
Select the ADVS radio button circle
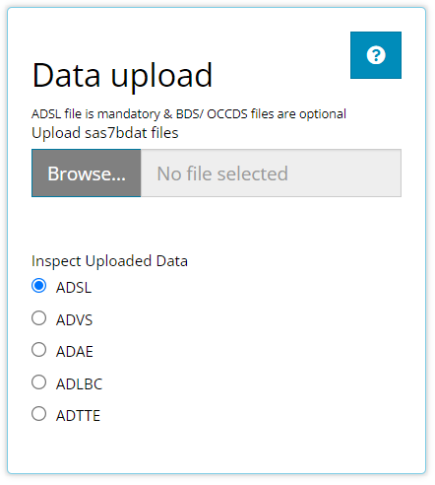click(38, 318)
